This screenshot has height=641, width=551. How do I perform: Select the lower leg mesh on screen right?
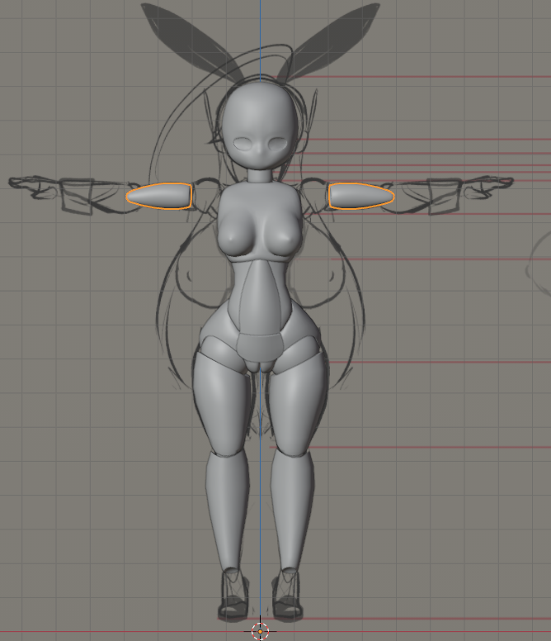pyautogui.click(x=293, y=511)
